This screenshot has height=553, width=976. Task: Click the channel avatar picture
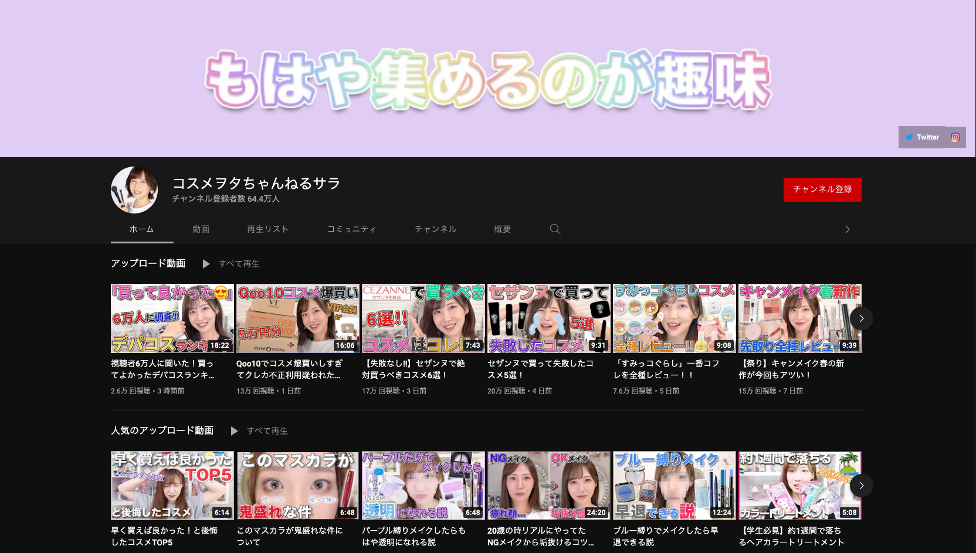[x=134, y=189]
